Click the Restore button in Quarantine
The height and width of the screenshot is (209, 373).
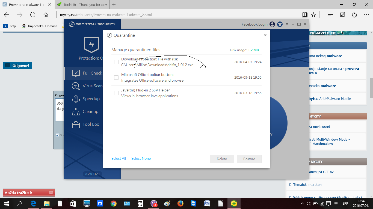point(249,159)
